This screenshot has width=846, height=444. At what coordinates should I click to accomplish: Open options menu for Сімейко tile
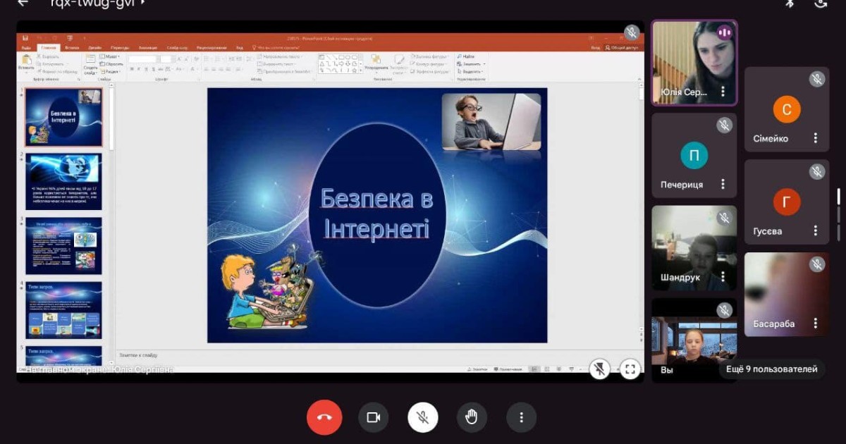816,138
